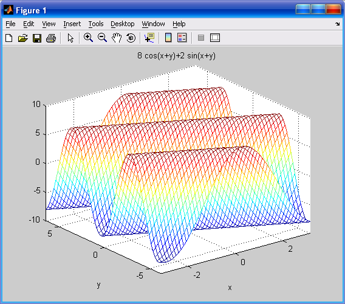The image size is (345, 304).
Task: Click the New Figure icon
Action: click(9, 38)
